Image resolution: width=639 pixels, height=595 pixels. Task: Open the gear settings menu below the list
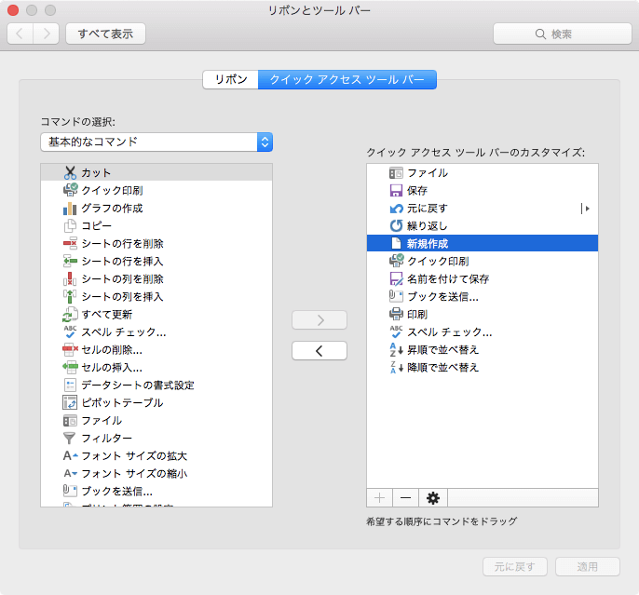coord(433,497)
